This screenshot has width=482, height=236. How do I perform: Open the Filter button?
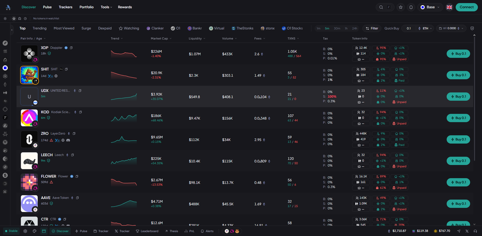click(x=372, y=28)
